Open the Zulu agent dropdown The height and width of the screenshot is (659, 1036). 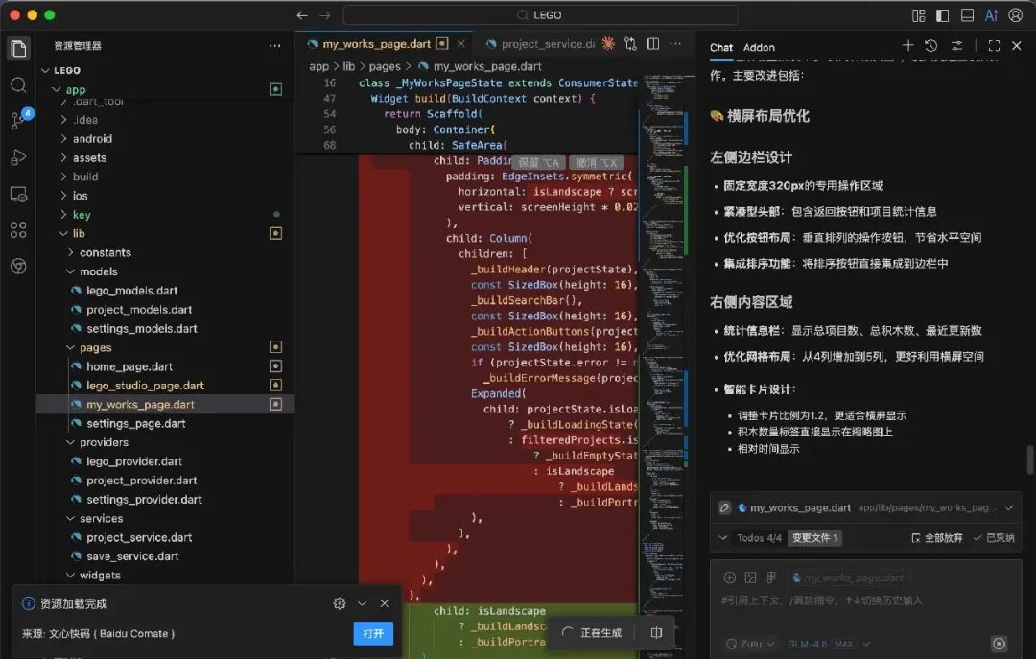click(749, 644)
